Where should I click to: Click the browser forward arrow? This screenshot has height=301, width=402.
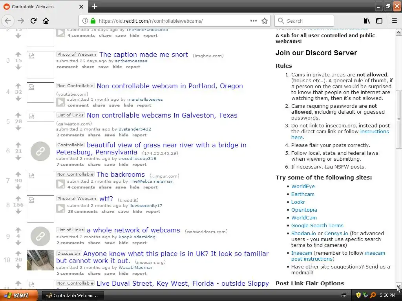pos(21,21)
